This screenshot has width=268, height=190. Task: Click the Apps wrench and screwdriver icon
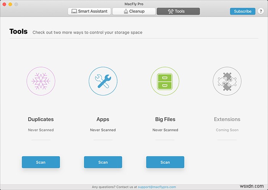pos(103,81)
